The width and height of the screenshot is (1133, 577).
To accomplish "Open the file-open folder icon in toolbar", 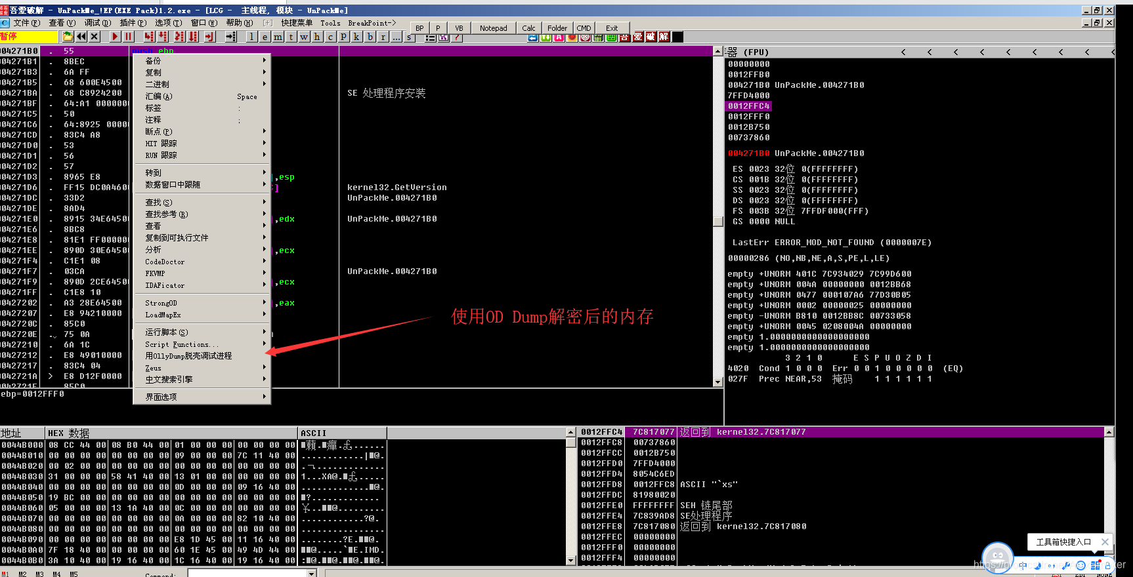I will click(68, 37).
